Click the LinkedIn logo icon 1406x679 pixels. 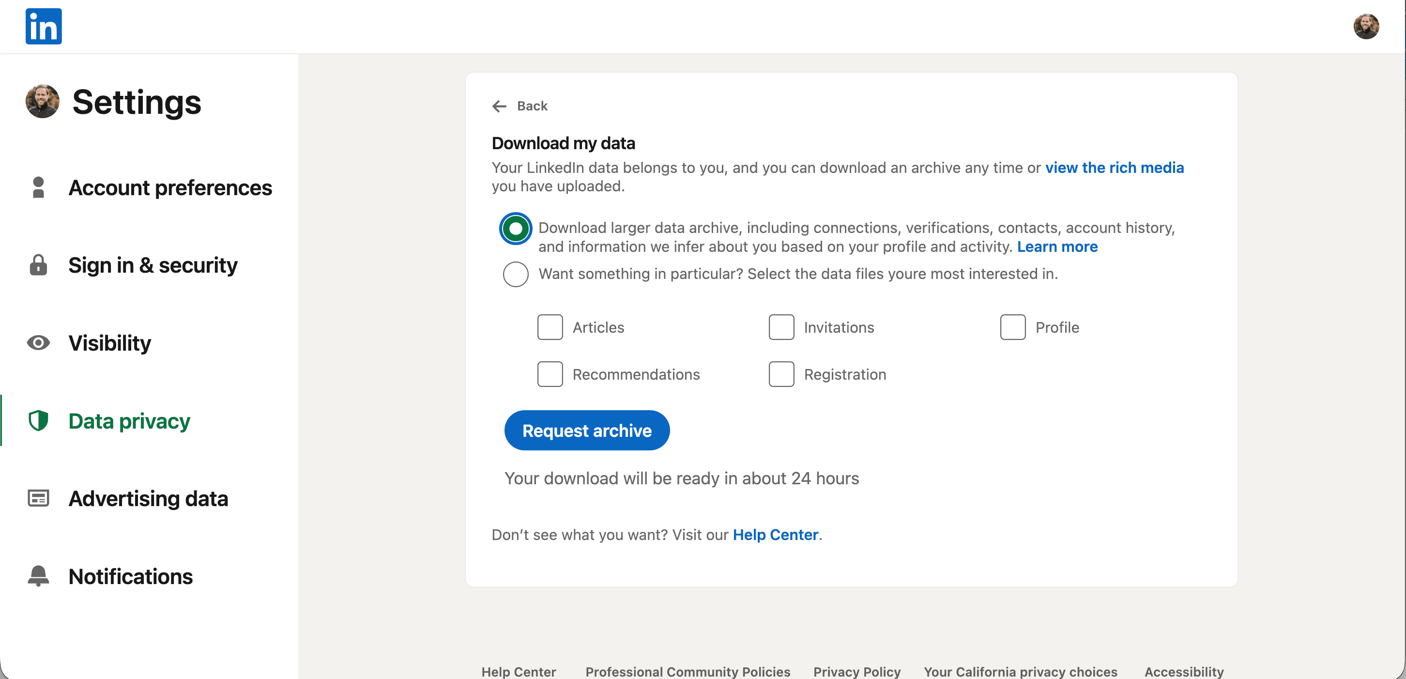(44, 26)
